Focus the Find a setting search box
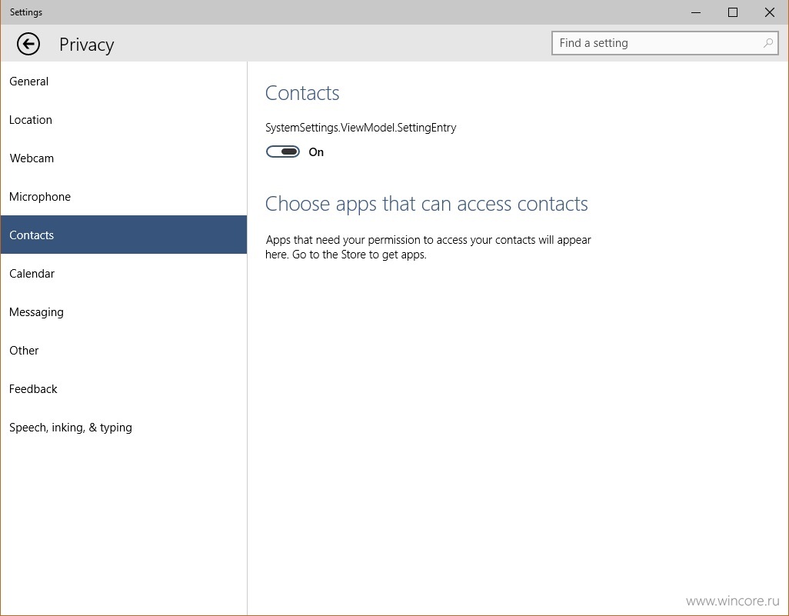 [664, 43]
